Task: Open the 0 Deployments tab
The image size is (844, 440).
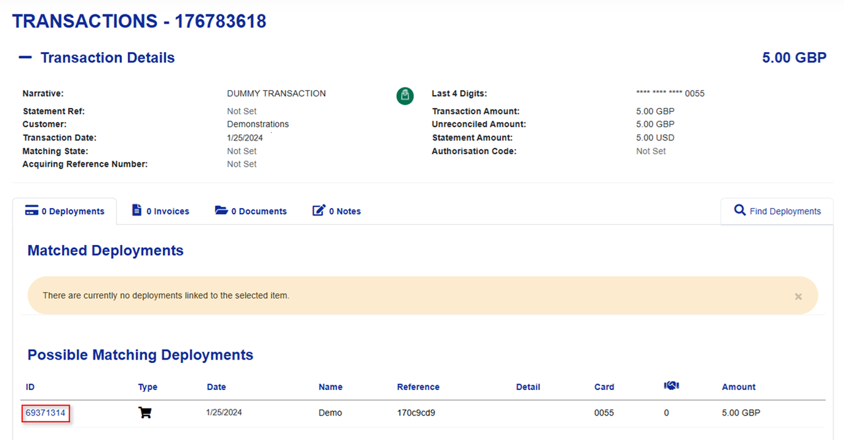Action: tap(65, 211)
